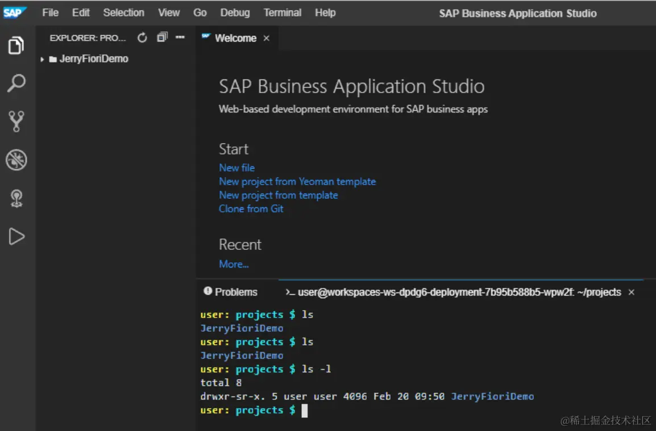Click the 'Web-based development environment' subtitle

pos(353,109)
